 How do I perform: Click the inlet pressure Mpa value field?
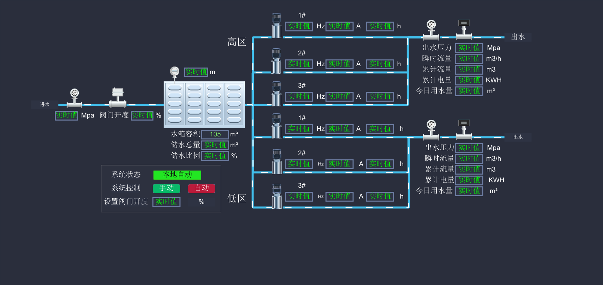[x=67, y=115]
